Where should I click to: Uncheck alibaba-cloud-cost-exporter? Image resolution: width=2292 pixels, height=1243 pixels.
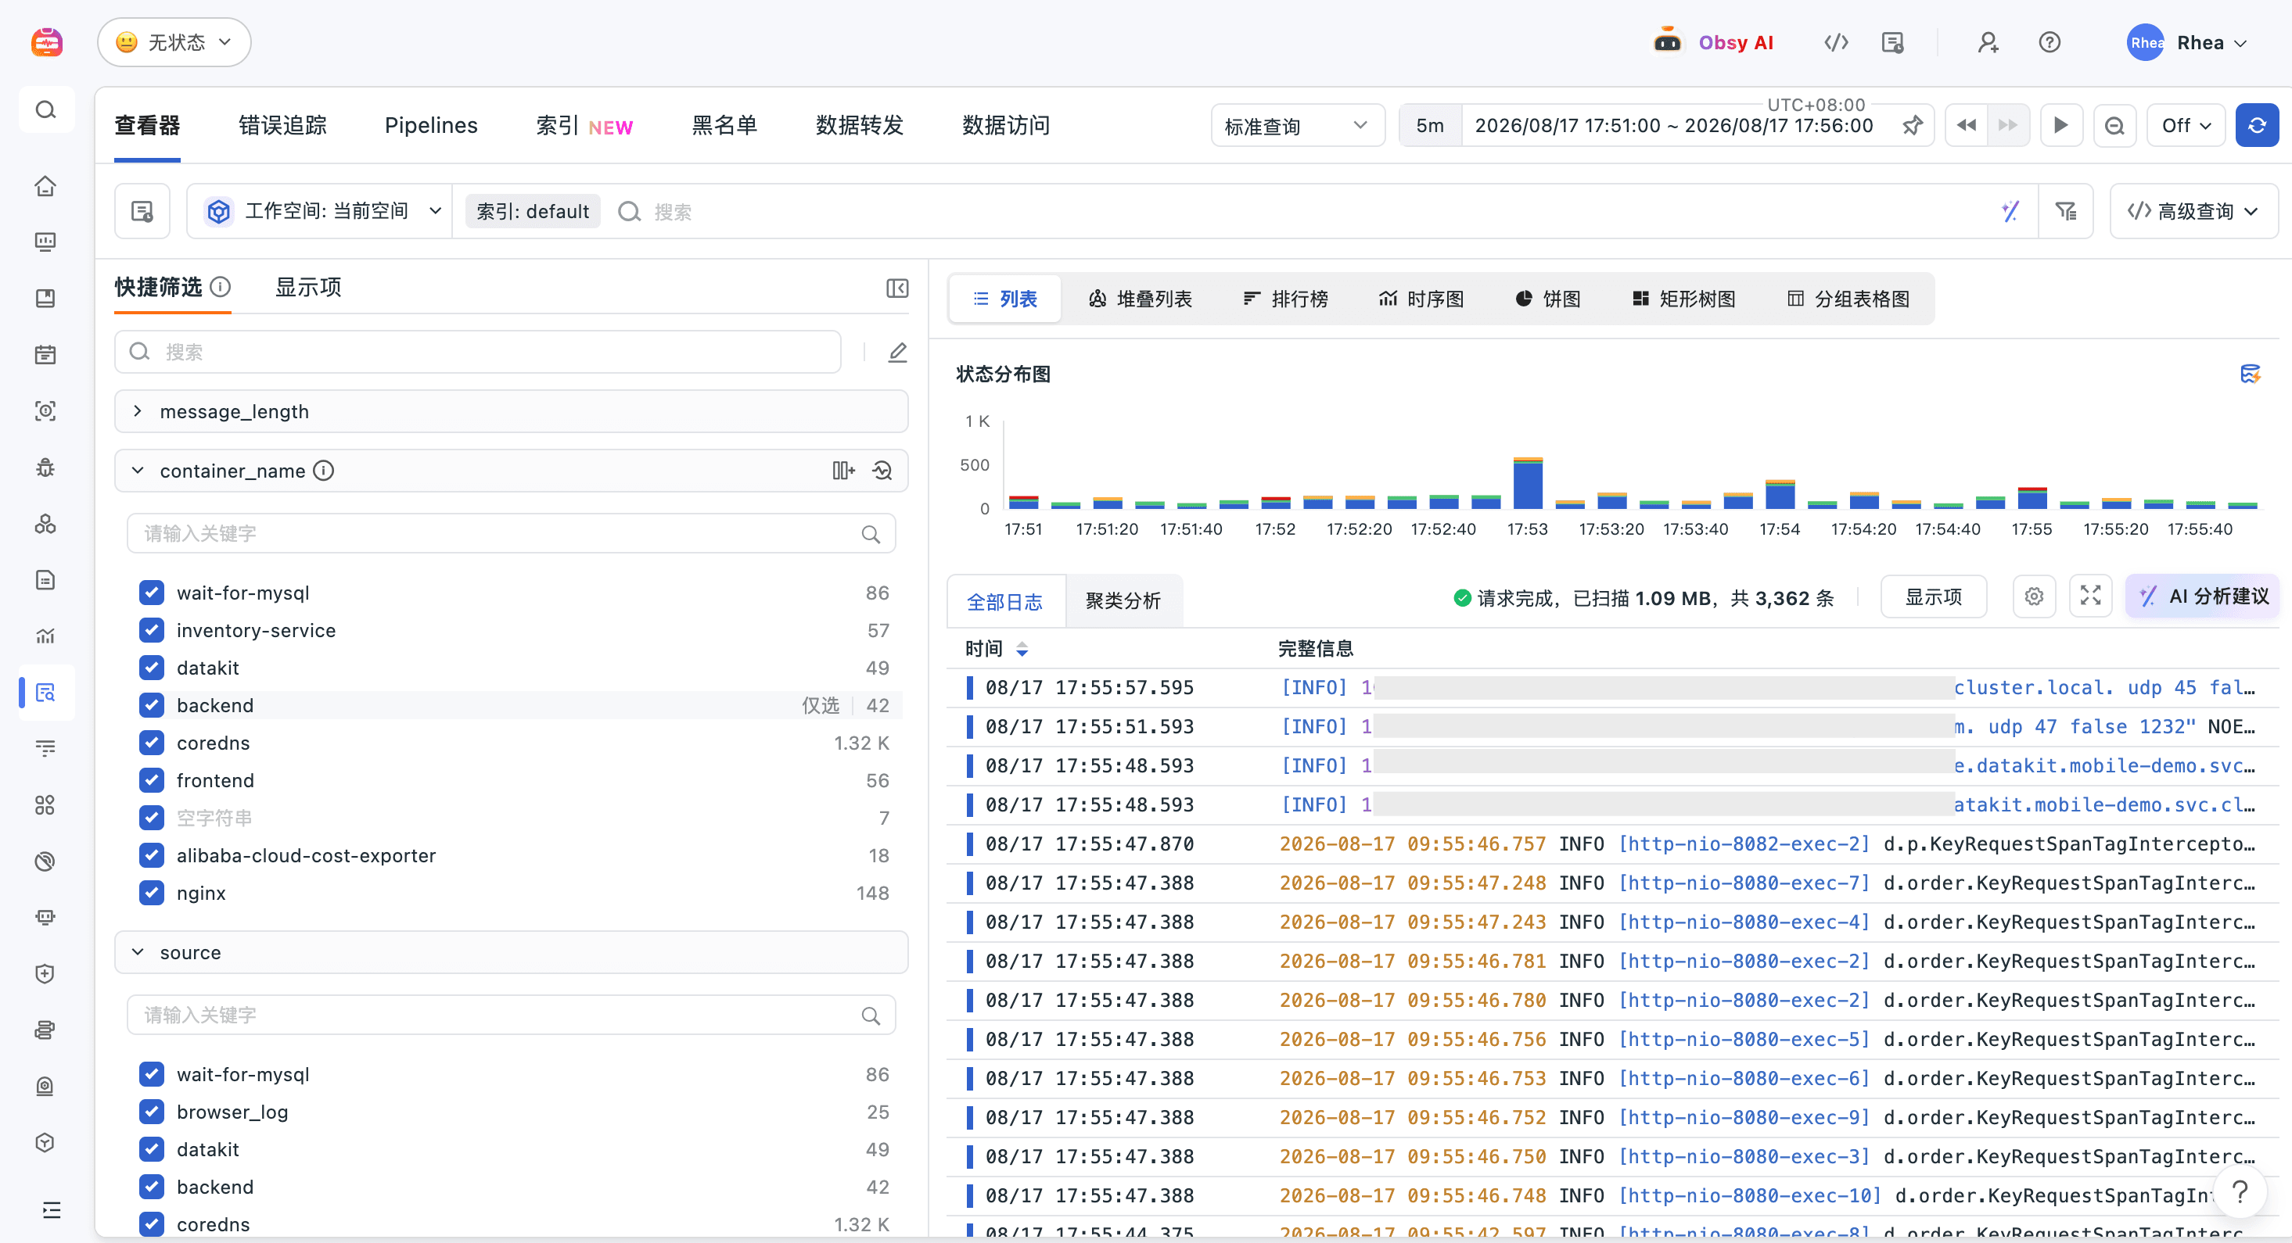point(151,855)
